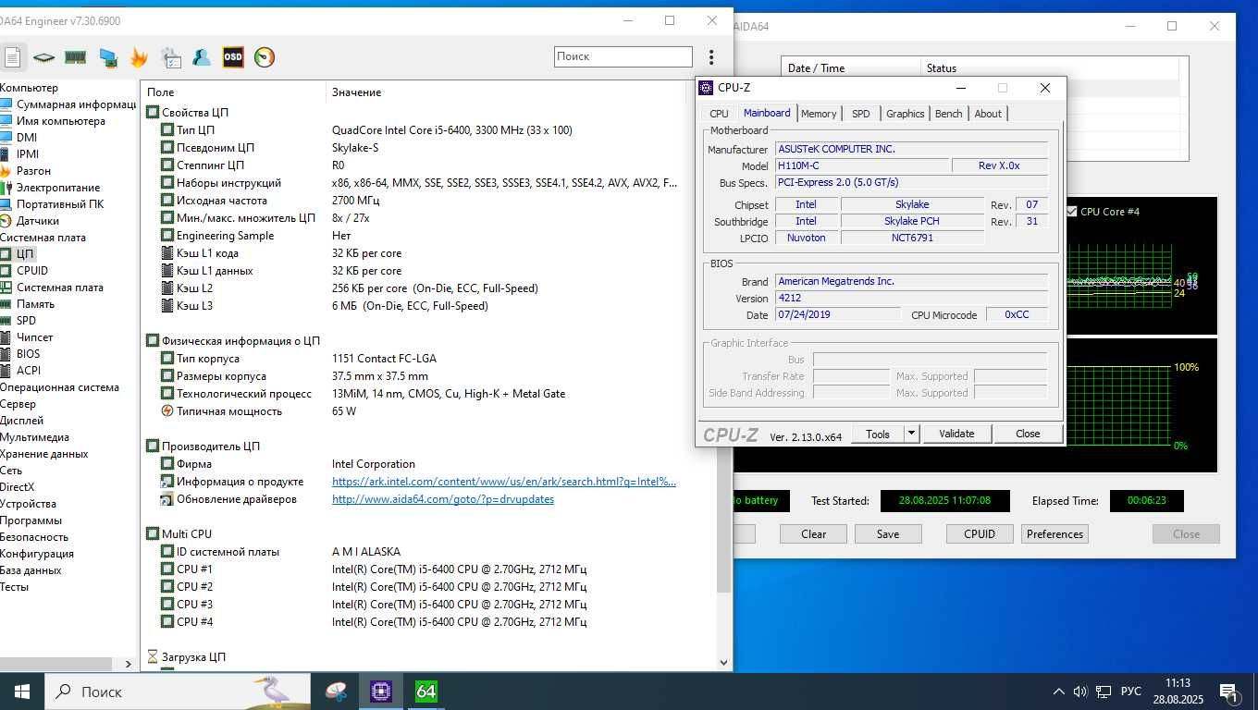
Task: Click the Свойства ЦП section icon
Action: tap(154, 112)
